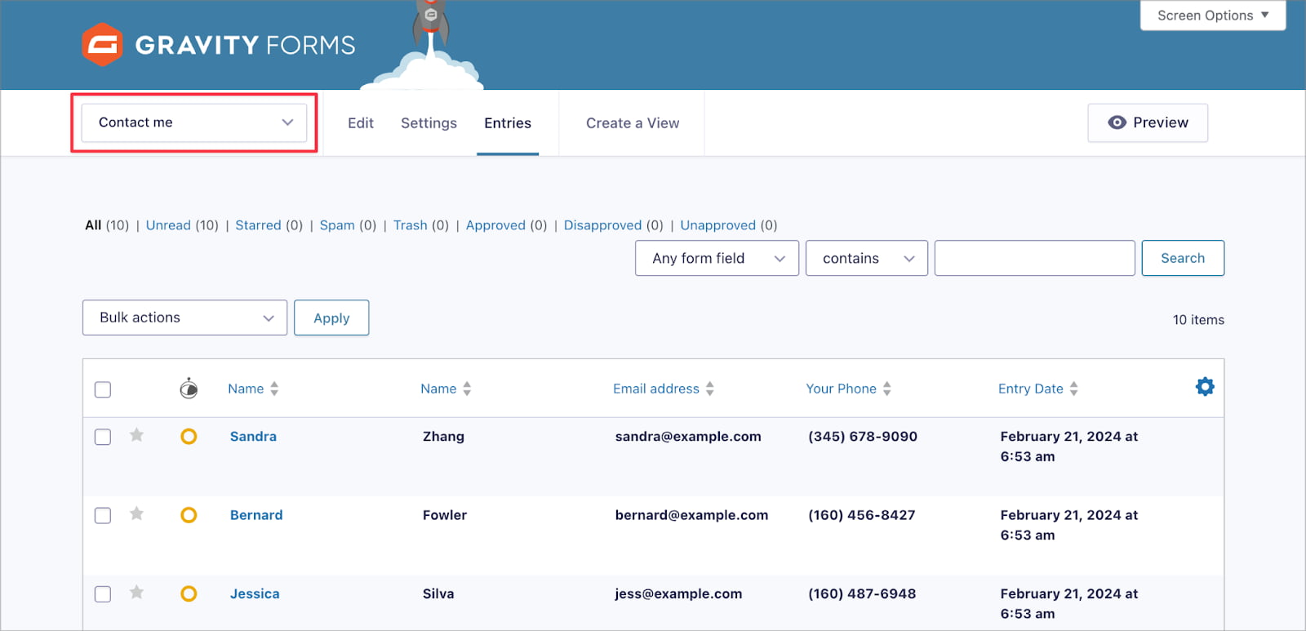Click phone number (160) 487-6948

(862, 593)
